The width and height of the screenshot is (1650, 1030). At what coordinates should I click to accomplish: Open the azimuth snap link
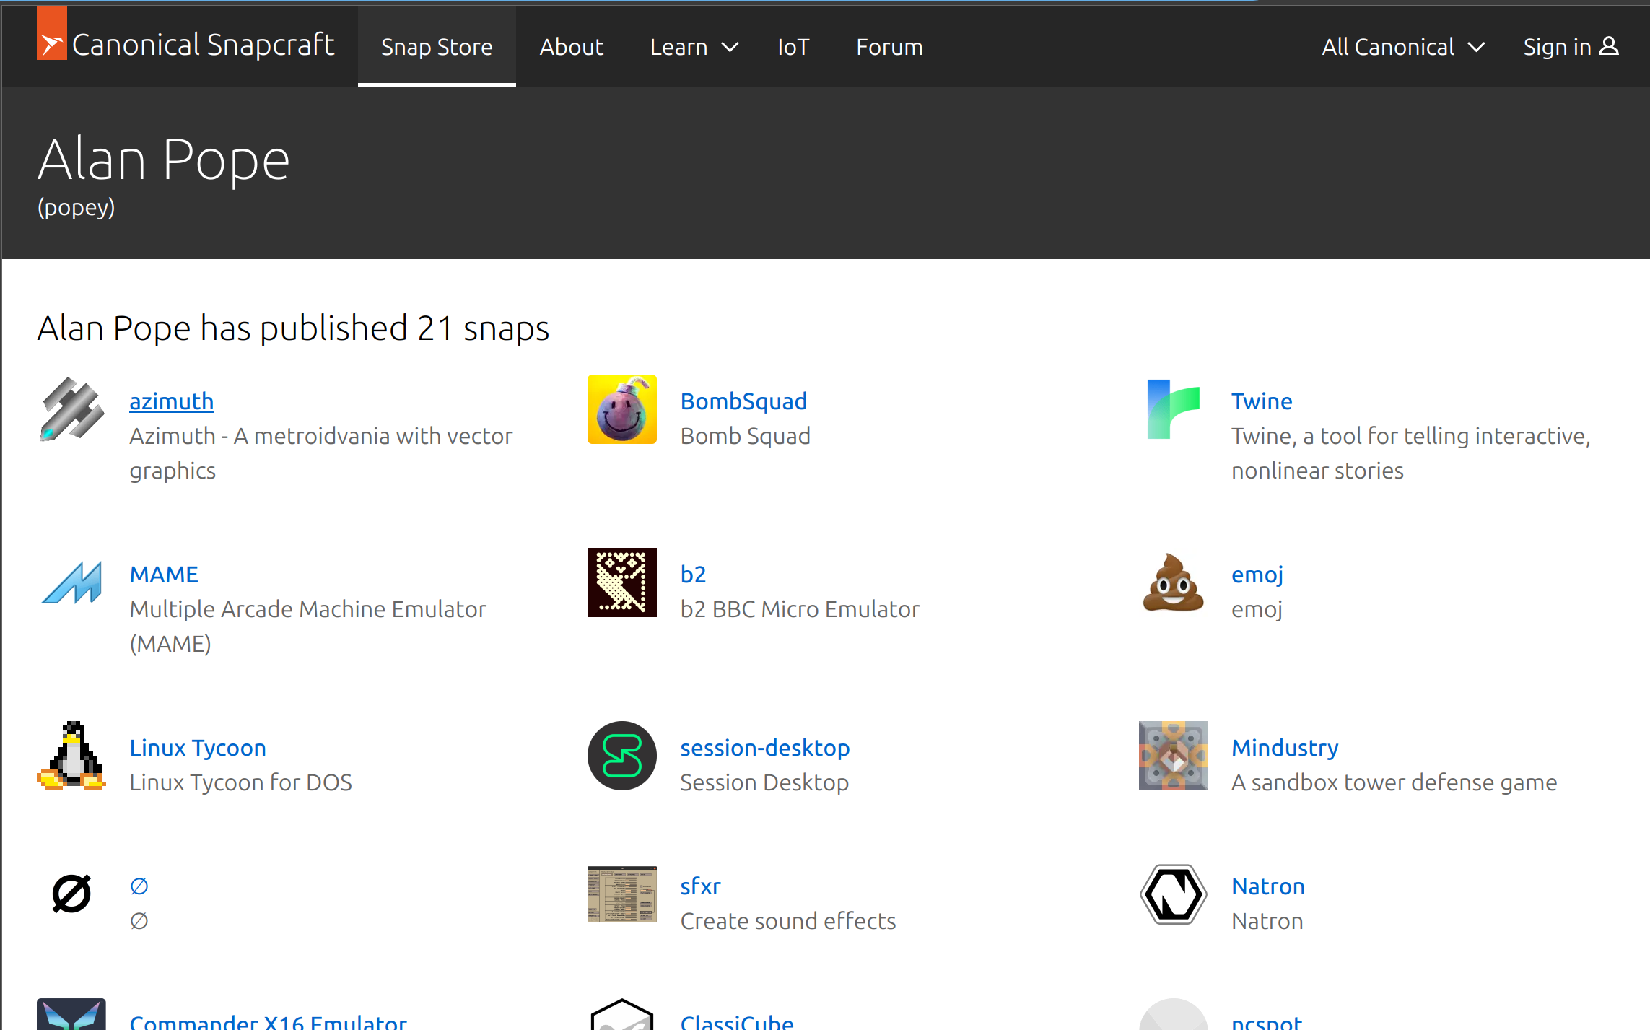tap(172, 401)
